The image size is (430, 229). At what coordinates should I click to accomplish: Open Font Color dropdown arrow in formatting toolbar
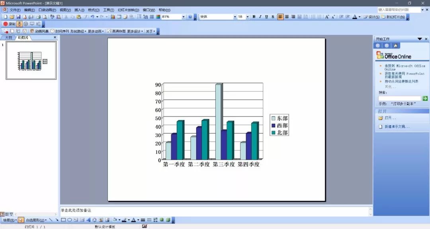click(x=360, y=17)
